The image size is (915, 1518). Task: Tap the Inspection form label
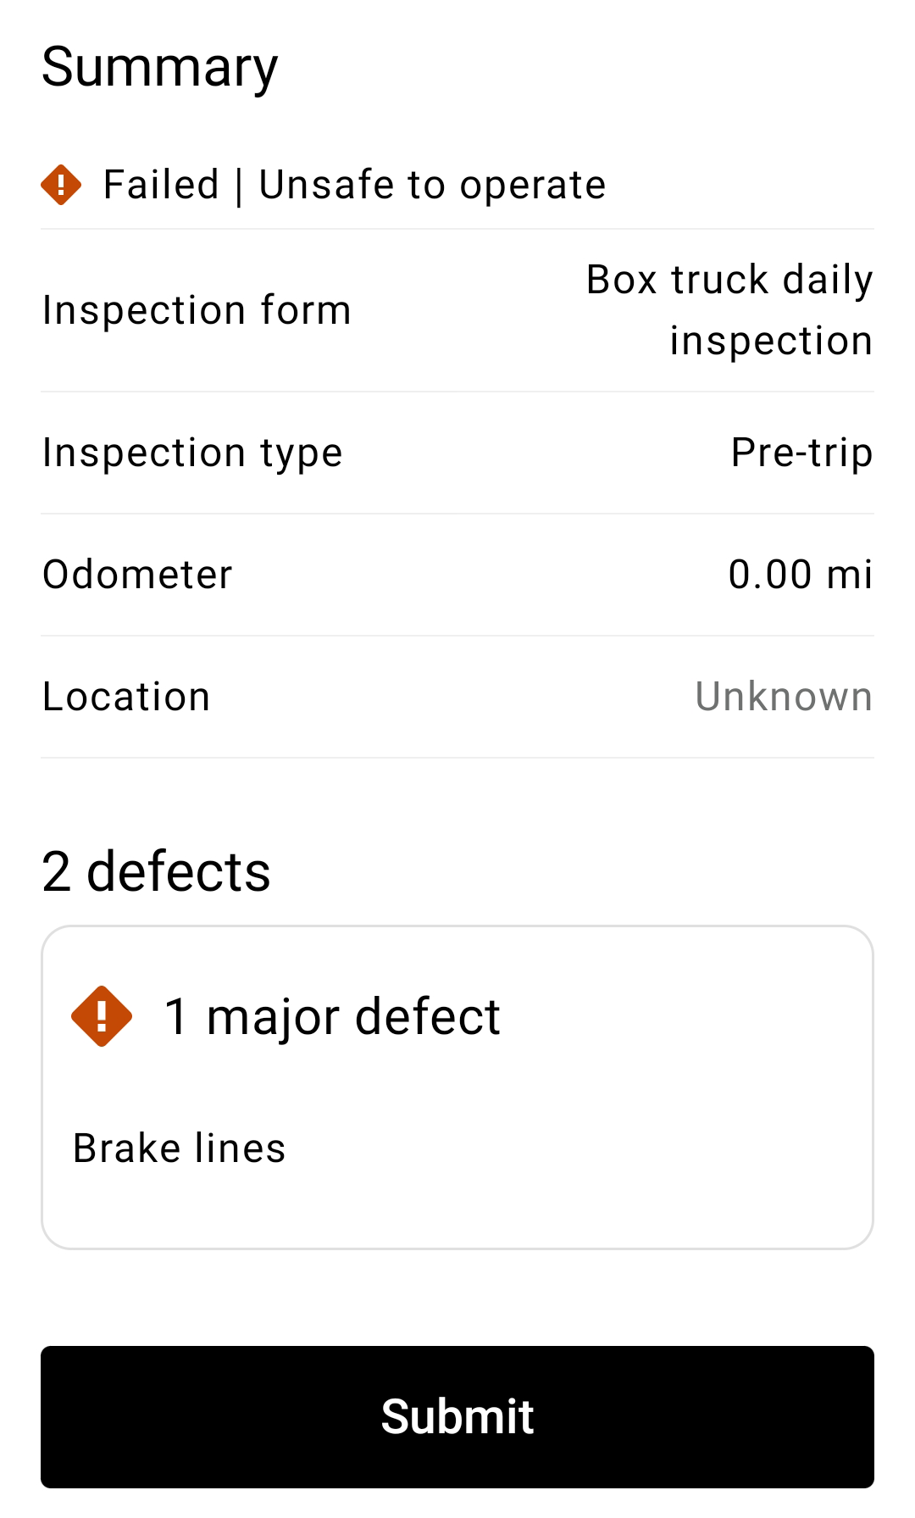point(197,310)
